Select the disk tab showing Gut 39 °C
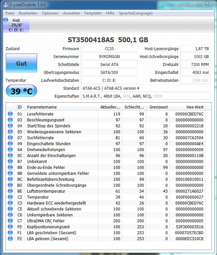 [x=16, y=25]
